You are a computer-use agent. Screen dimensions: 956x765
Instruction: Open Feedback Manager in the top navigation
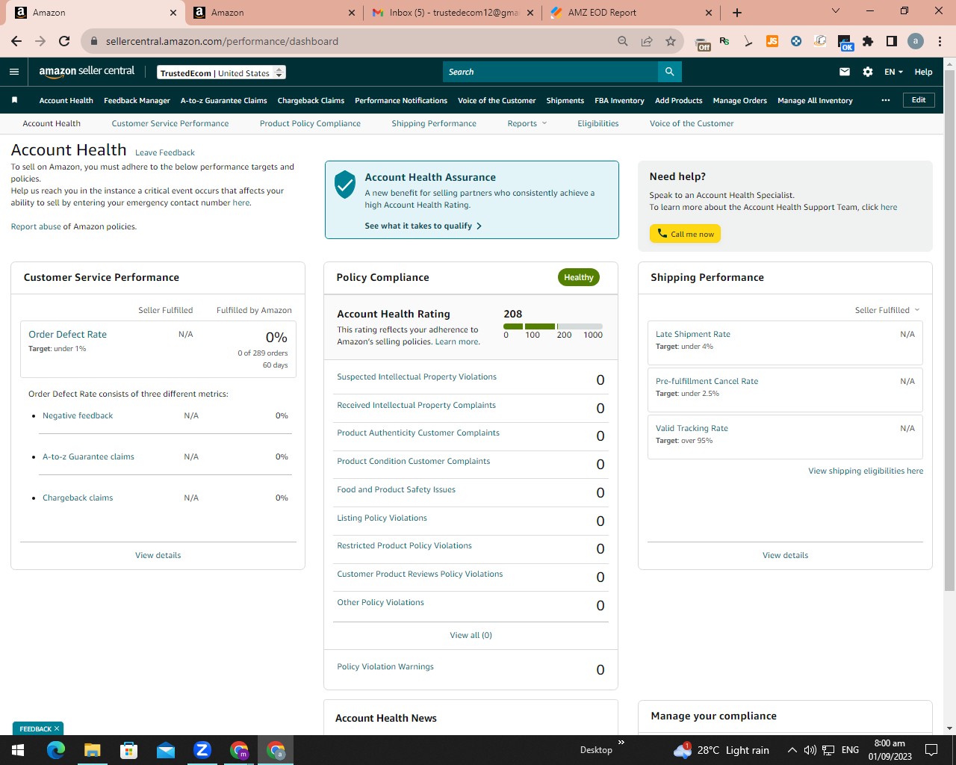click(x=137, y=100)
